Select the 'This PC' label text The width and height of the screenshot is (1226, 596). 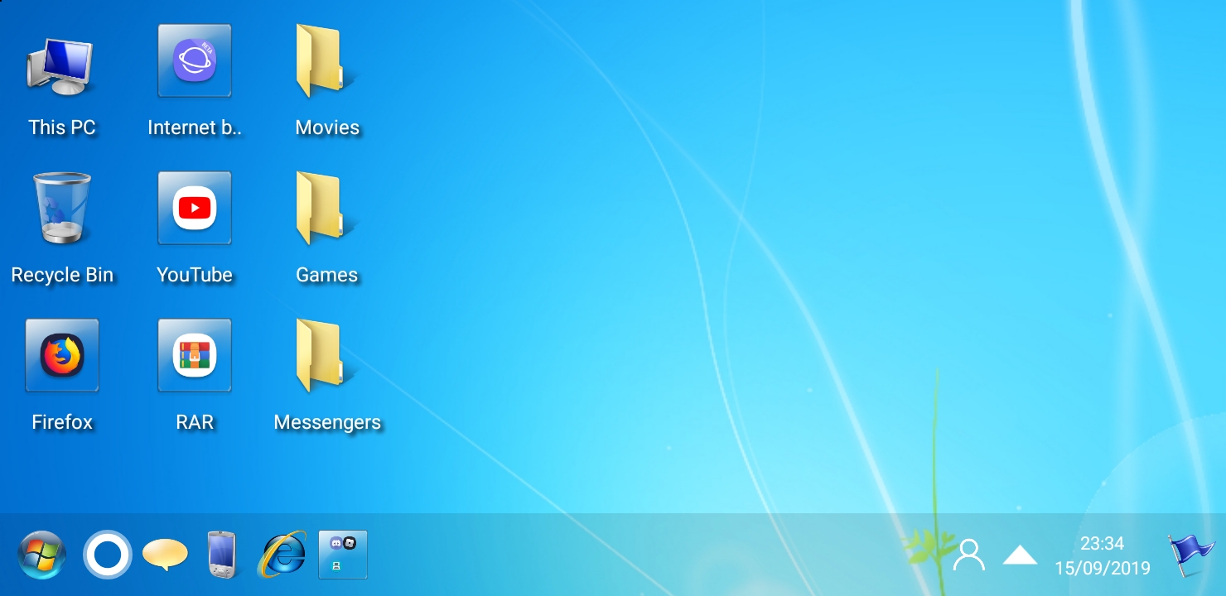pyautogui.click(x=62, y=127)
